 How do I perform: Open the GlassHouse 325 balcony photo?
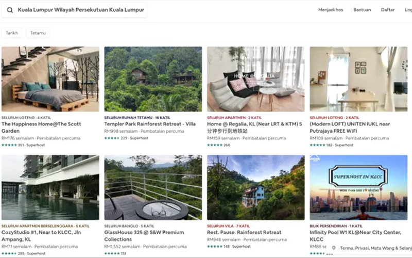153,187
